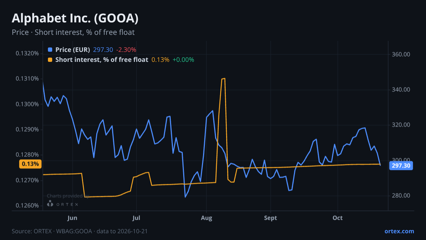
Task: Click the Jul x-axis label
Action: pos(136,218)
